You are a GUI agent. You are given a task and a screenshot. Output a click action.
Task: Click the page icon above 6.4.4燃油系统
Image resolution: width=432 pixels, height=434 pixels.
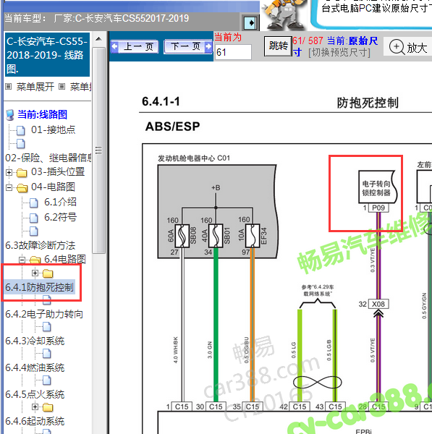(x=47, y=354)
